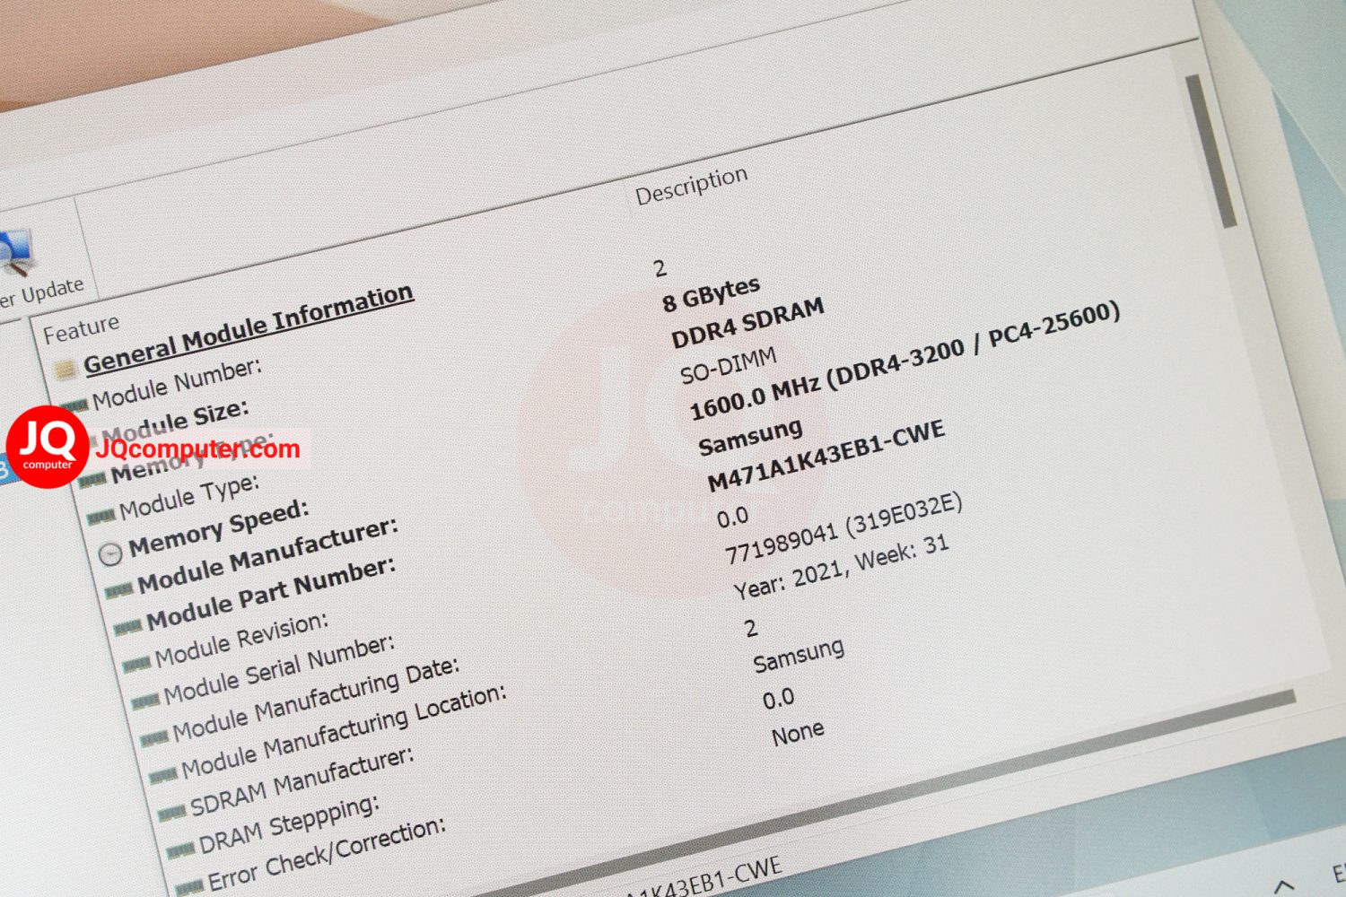Click the Feature column header
This screenshot has width=1346, height=897.
(x=81, y=328)
